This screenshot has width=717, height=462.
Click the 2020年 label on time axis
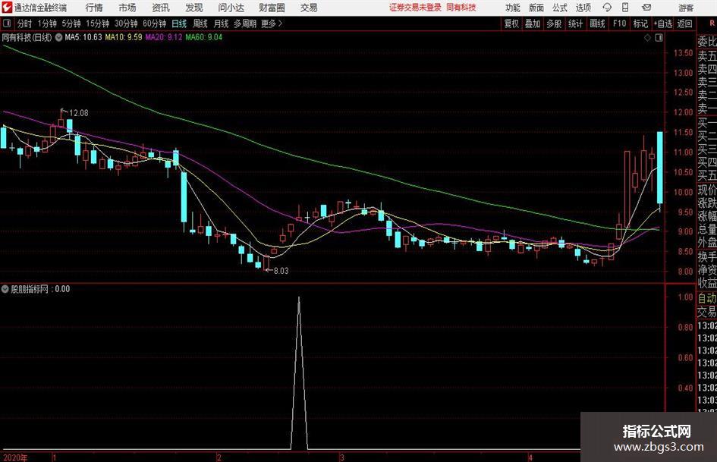tap(15, 458)
